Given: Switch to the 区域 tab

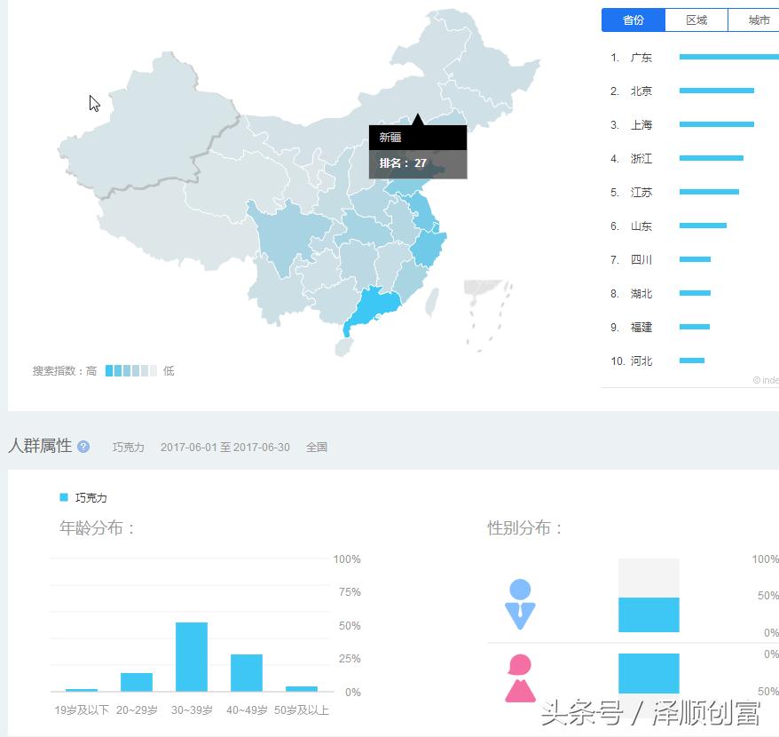Looking at the screenshot, I should click(696, 20).
